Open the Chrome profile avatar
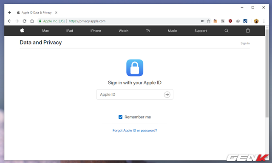 [x=256, y=21]
